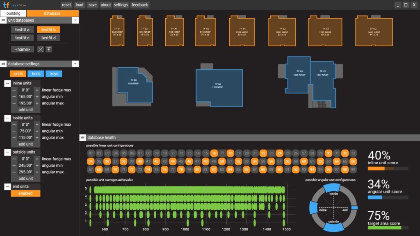Select the blue TF B5 unit
The image size is (420, 236).
point(299,75)
